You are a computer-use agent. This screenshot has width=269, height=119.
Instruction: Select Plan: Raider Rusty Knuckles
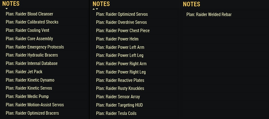pos(120,88)
